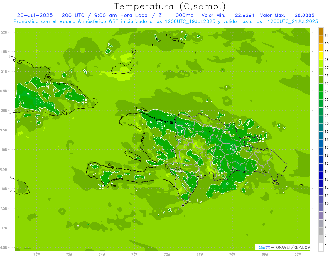Viewport: 334px width, 258px height.
Task: Click the title 'Temperatura (C,somb.)'
Action: pos(170,6)
